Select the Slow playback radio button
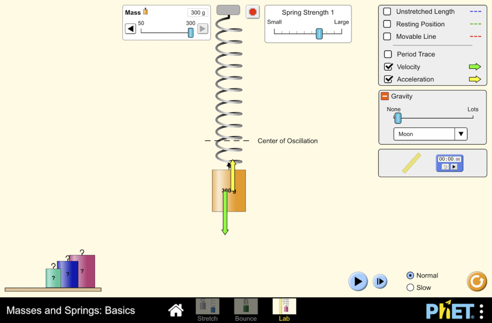 point(411,287)
